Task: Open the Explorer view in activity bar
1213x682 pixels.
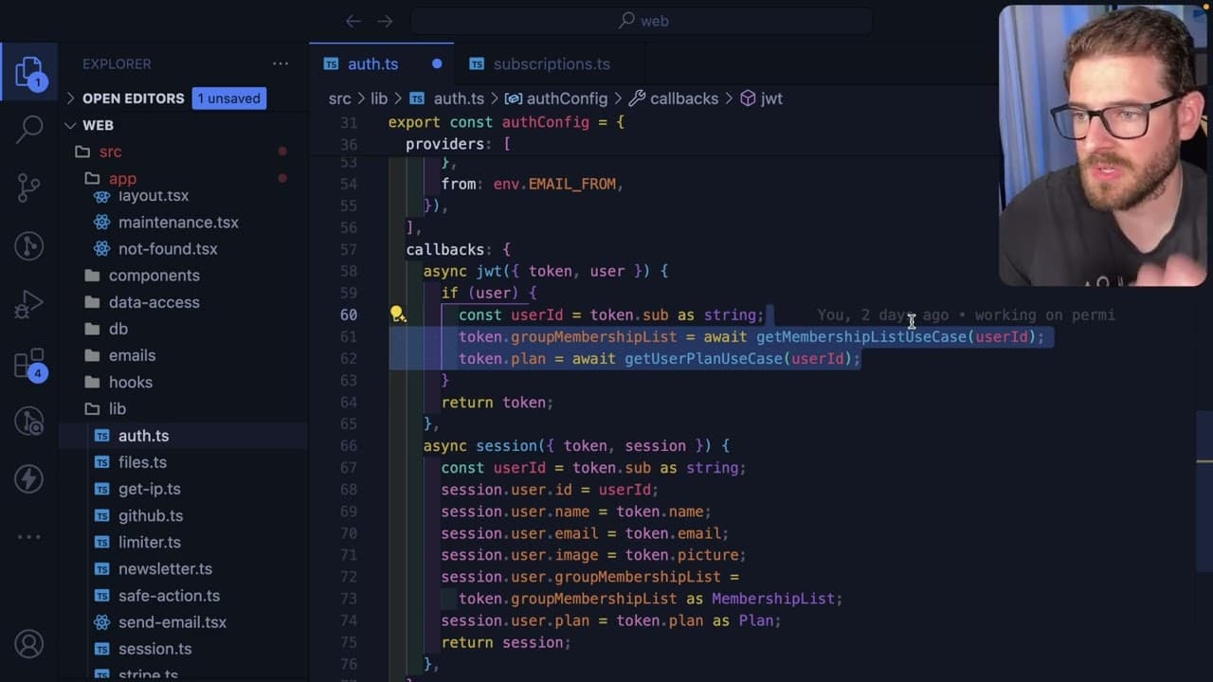Action: point(28,72)
